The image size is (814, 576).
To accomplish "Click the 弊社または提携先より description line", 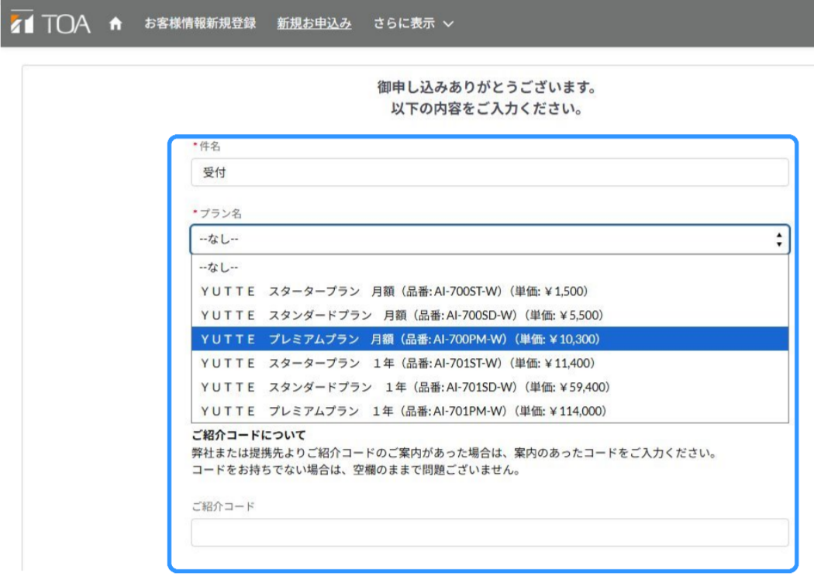I will click(454, 453).
